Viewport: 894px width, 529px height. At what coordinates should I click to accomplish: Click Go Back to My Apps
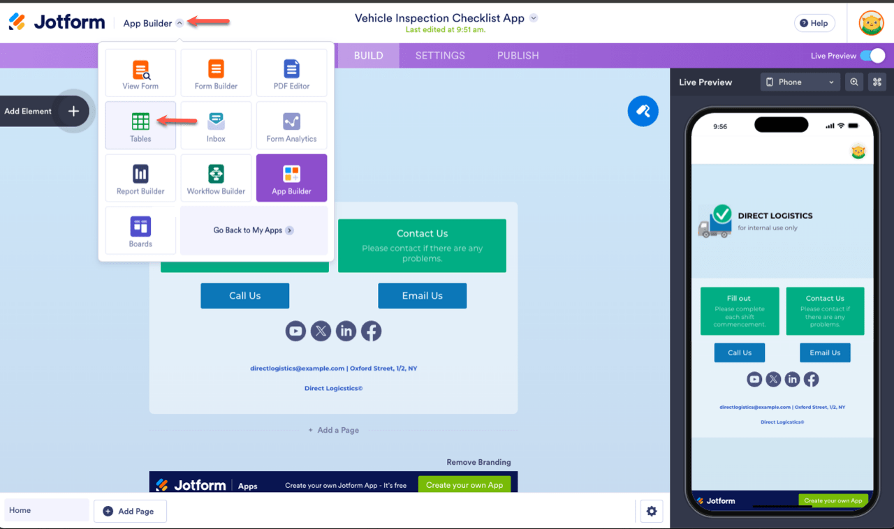(x=254, y=230)
